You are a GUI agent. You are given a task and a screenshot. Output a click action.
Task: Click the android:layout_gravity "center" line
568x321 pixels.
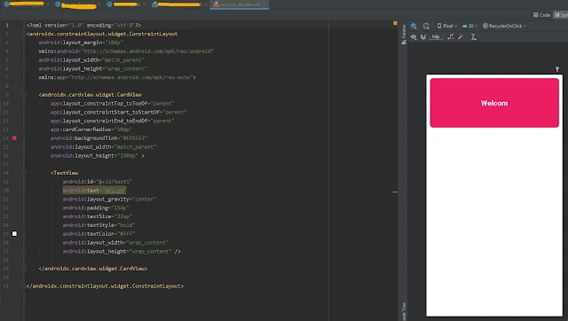pos(109,199)
